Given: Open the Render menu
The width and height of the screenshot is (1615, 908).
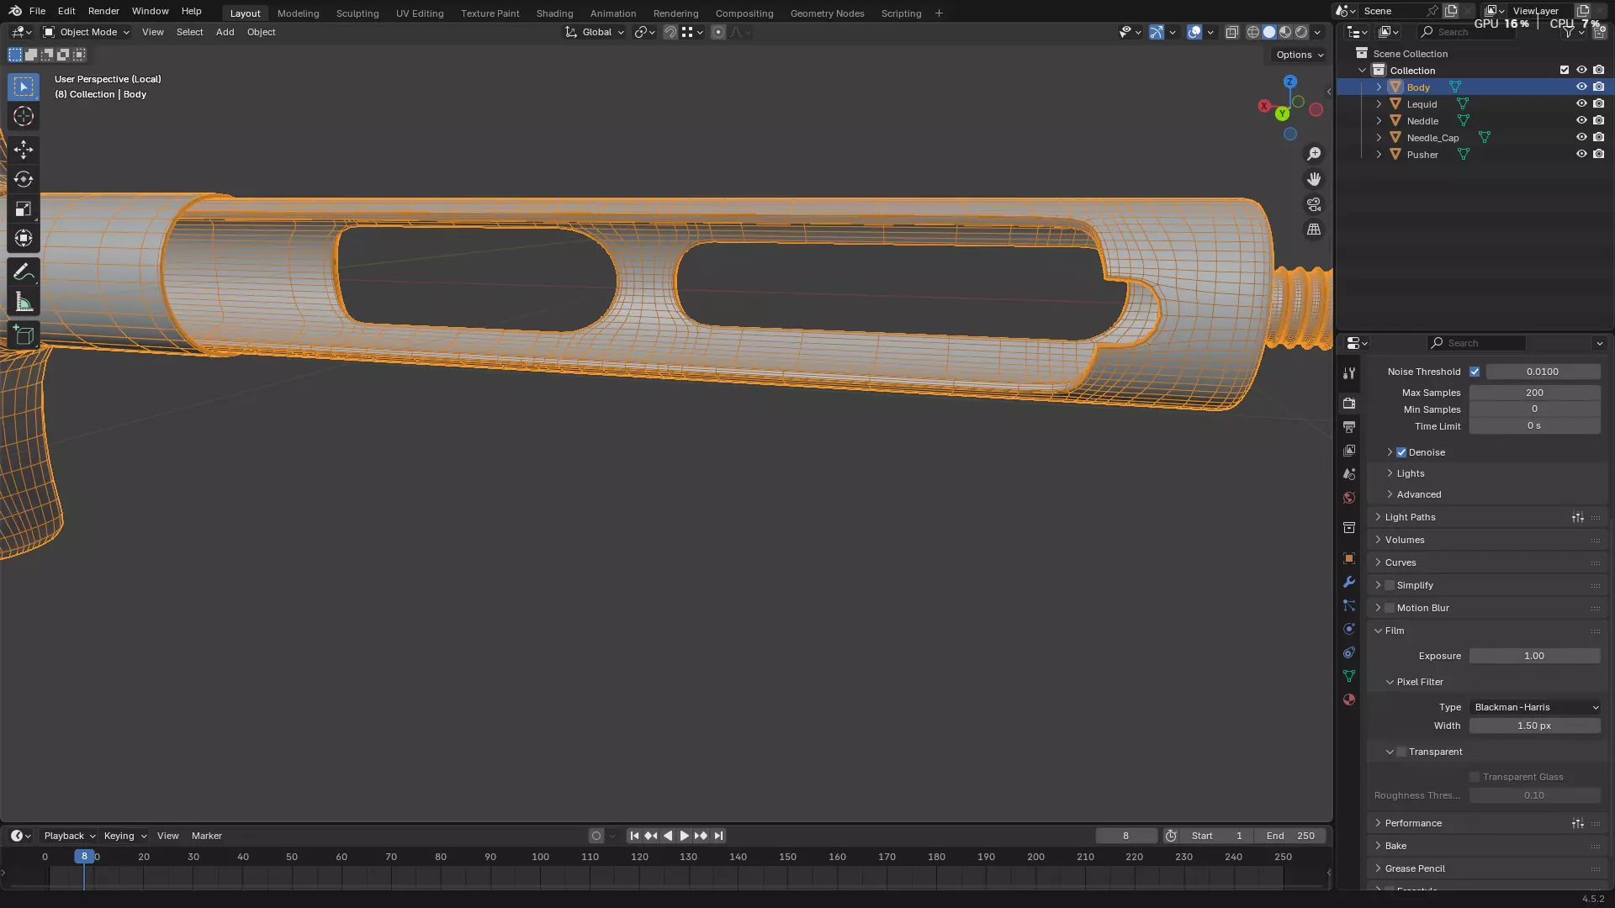Looking at the screenshot, I should coord(103,11).
